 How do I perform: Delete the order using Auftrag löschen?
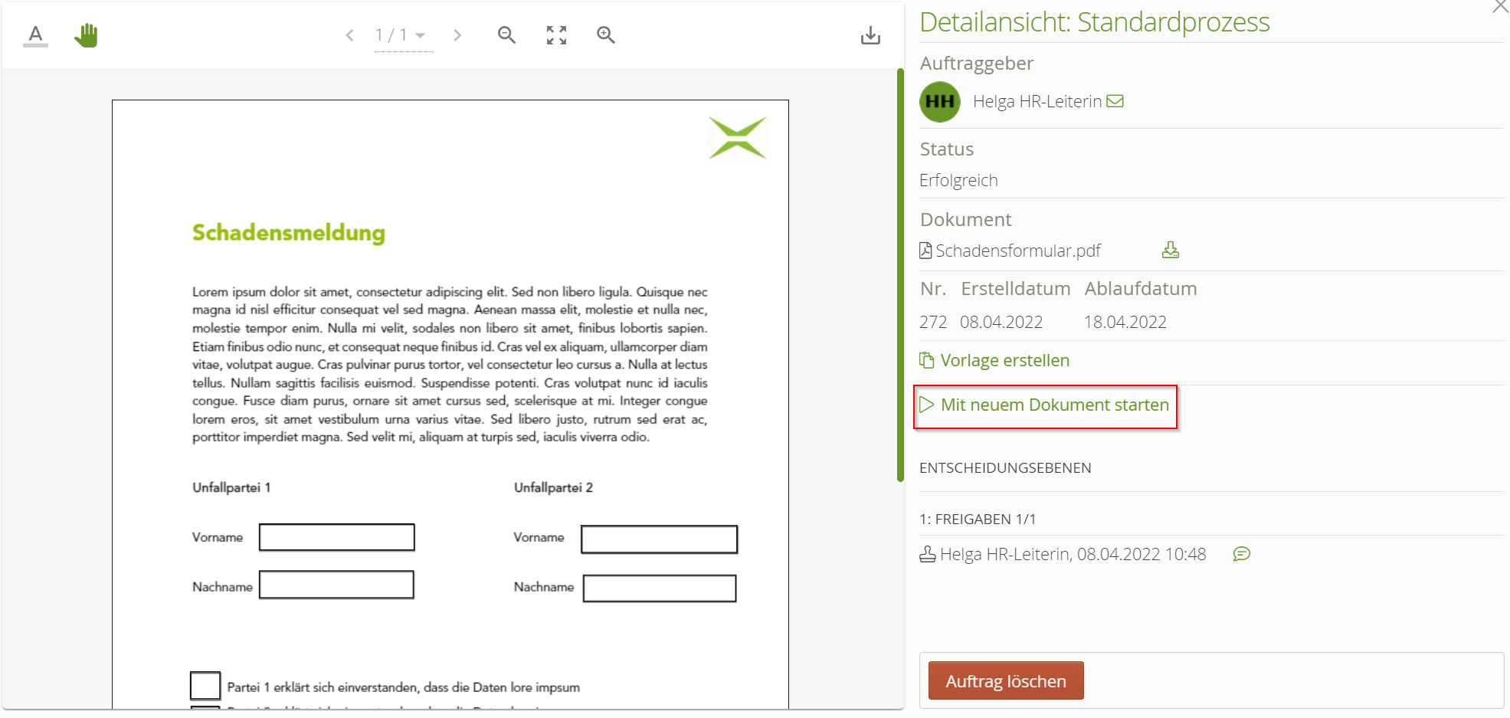1005,680
